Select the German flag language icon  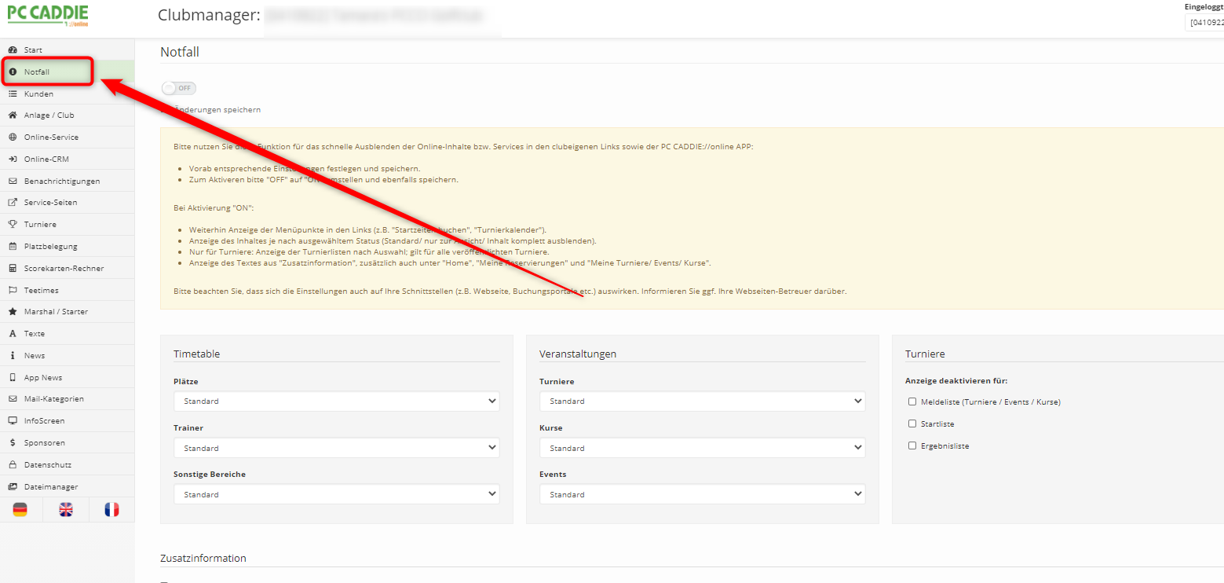pyautogui.click(x=20, y=510)
